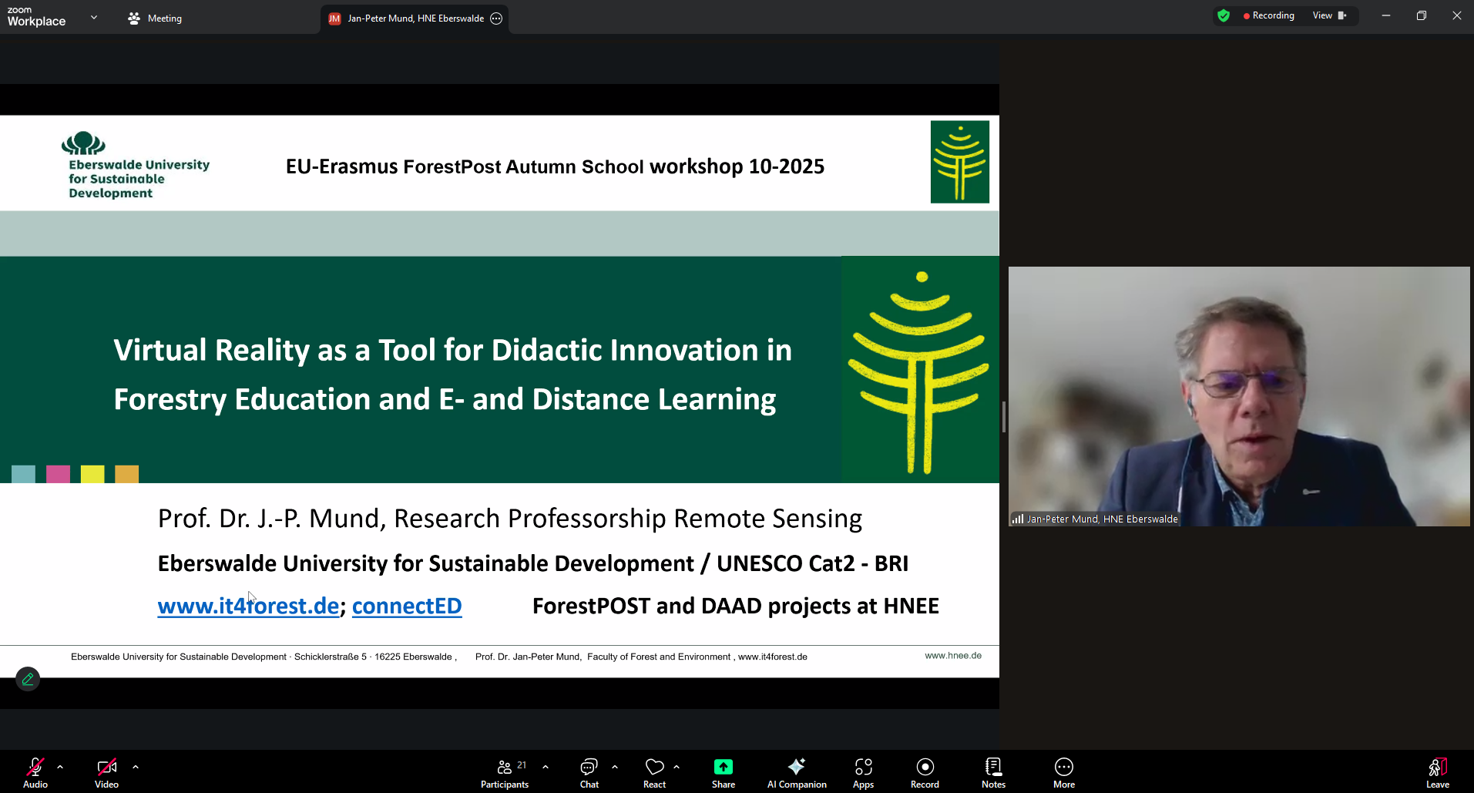Open Notes in the meeting toolbar
The height and width of the screenshot is (793, 1474).
[993, 773]
